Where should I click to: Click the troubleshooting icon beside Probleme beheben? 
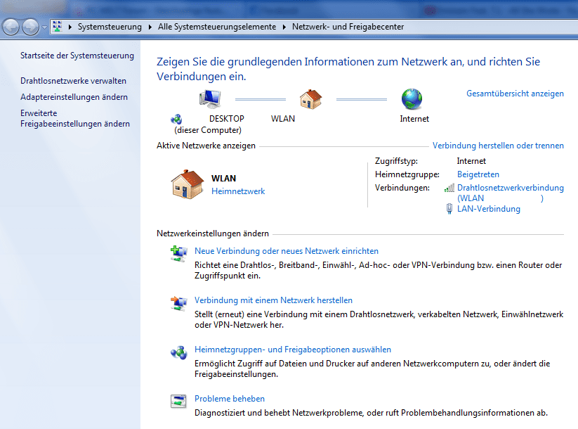178,402
